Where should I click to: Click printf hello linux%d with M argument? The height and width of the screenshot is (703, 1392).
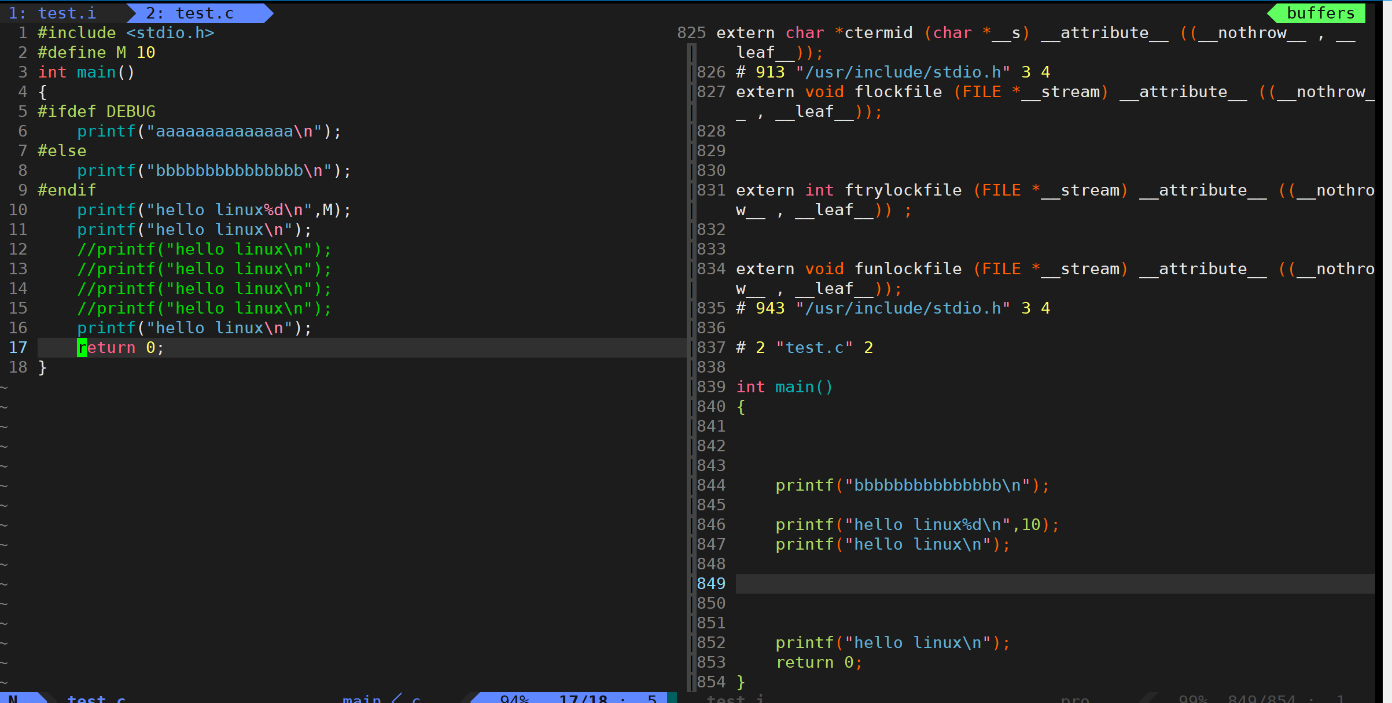pyautogui.click(x=214, y=210)
